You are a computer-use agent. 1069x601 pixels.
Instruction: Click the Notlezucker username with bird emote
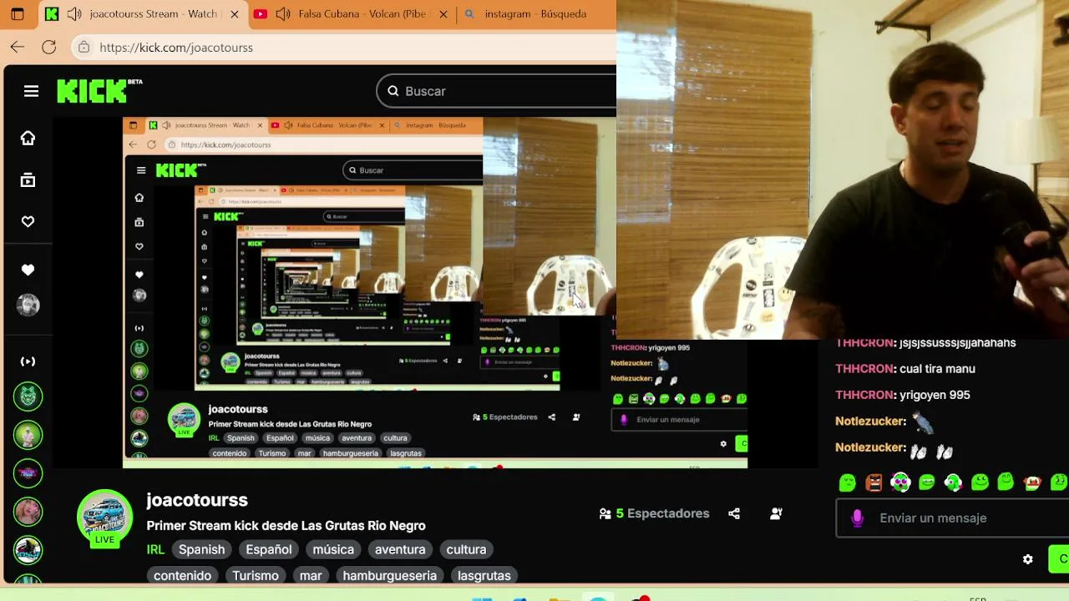(870, 422)
